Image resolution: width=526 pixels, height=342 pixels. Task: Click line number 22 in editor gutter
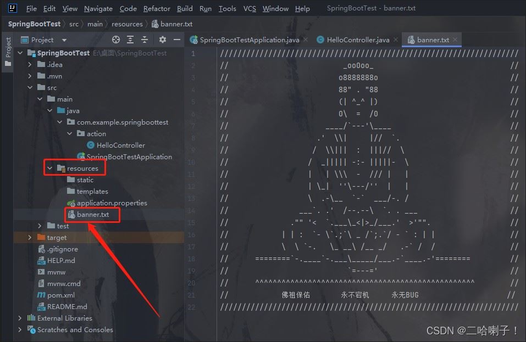click(191, 307)
